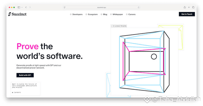This screenshot has height=106, width=203.
Task: Open the Developers nav menu
Action: [x=76, y=14]
